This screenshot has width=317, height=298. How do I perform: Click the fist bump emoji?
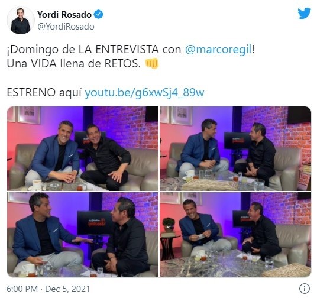pos(152,63)
